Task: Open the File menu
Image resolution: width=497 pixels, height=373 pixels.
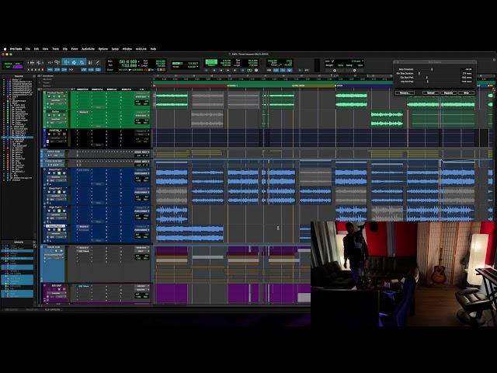Action: [28, 49]
